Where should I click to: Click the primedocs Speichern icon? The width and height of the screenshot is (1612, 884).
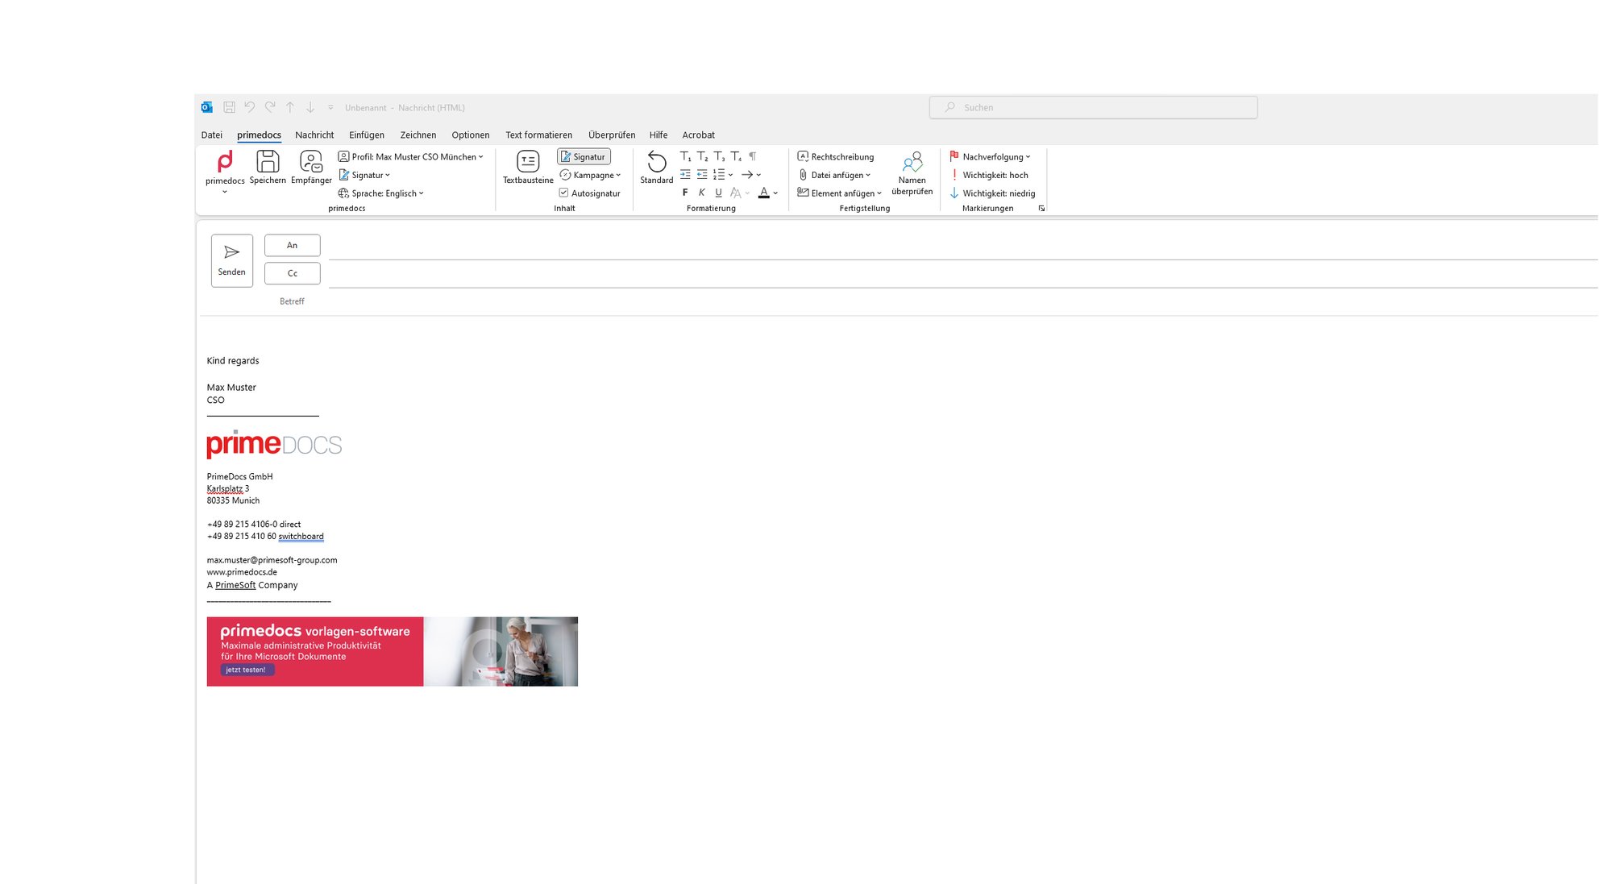point(268,162)
